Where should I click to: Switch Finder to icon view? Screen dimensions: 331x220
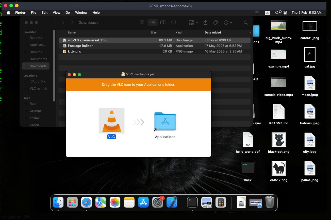[142, 23]
